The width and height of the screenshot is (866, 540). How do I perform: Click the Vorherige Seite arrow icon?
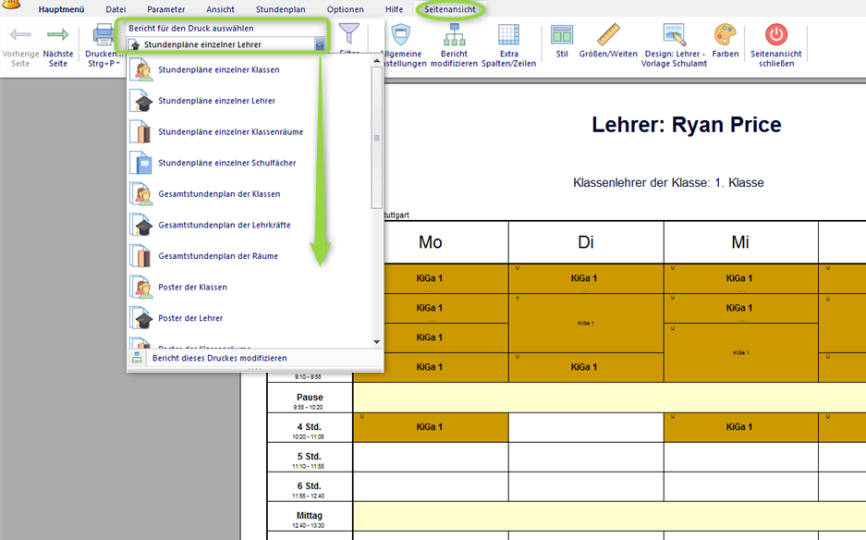(20, 35)
